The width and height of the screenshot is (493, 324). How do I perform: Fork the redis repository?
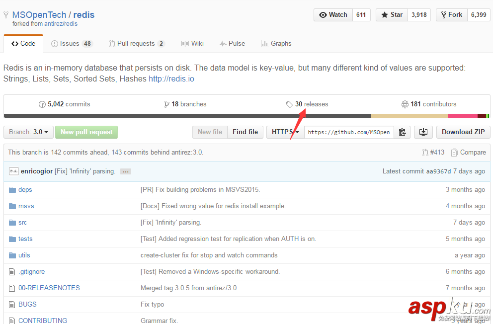coord(451,15)
